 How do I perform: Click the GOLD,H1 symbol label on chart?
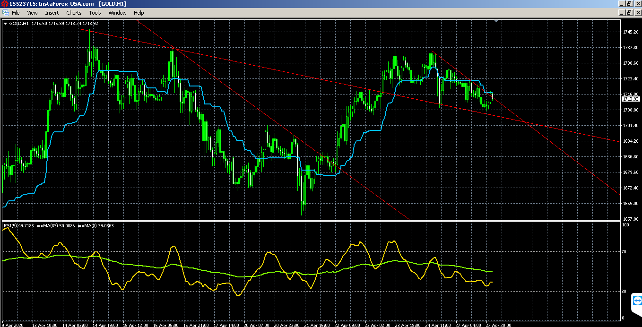click(x=19, y=24)
